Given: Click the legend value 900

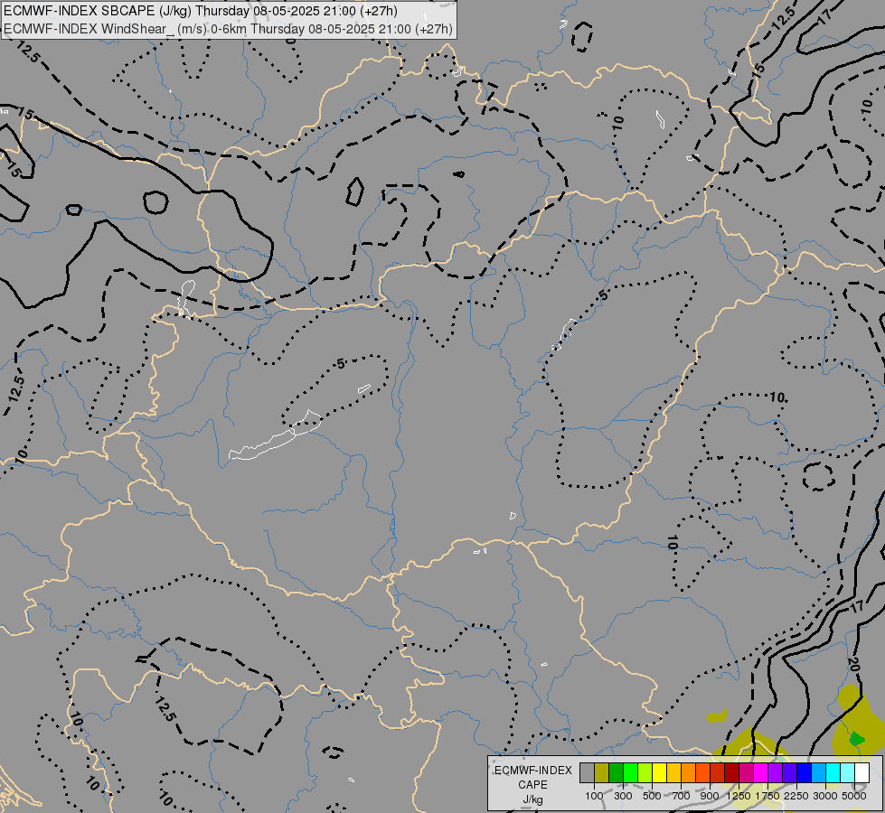Looking at the screenshot, I should coord(710,796).
